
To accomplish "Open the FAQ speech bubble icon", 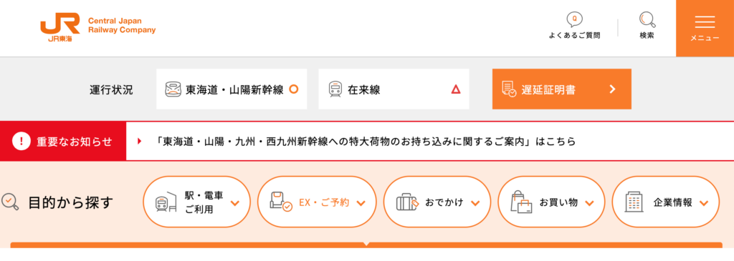I will coord(574,19).
